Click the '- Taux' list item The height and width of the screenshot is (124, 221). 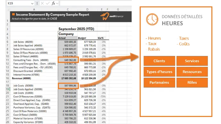click(x=151, y=44)
